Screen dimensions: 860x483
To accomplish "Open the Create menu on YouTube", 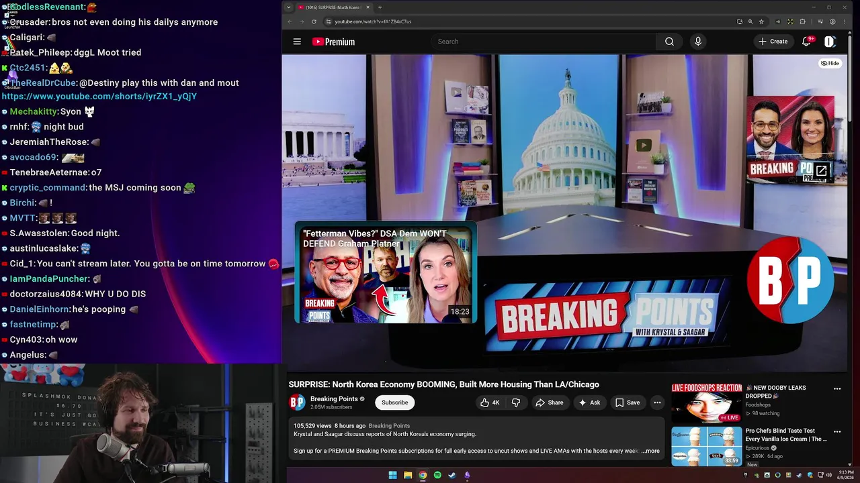I will coord(773,42).
